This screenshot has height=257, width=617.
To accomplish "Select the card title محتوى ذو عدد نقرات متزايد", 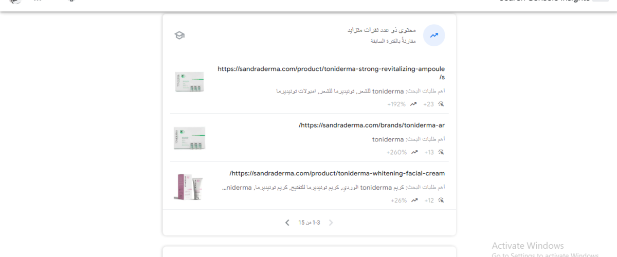I will tap(382, 30).
